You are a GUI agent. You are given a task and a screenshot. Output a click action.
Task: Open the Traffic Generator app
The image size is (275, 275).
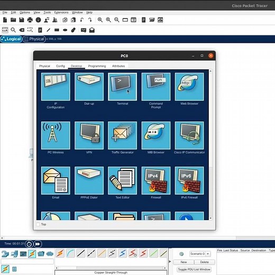122,135
